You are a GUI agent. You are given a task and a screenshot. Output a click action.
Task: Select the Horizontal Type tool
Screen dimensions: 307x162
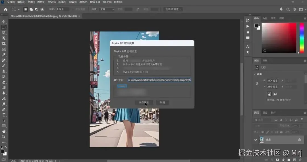(4, 115)
